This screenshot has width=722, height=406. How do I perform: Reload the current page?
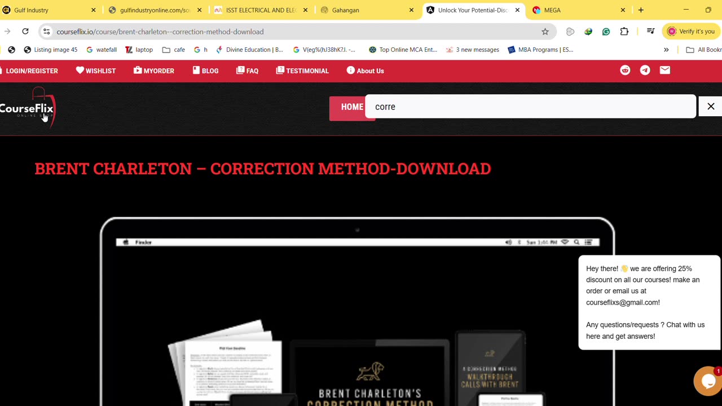[x=25, y=32]
